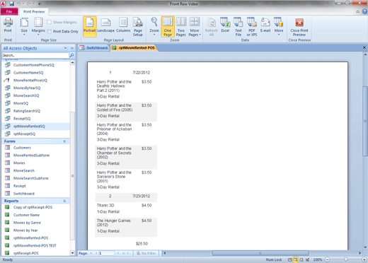Screen dimensions: 368x263
Task: Expand the More Pages dropdown
Action: pos(195,27)
